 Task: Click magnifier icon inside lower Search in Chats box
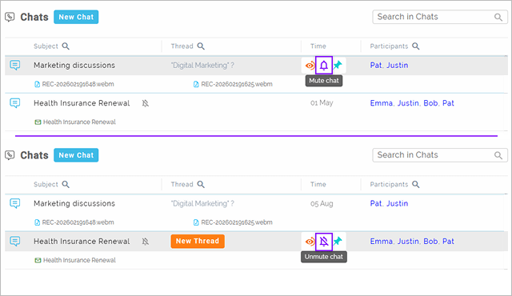click(x=498, y=155)
